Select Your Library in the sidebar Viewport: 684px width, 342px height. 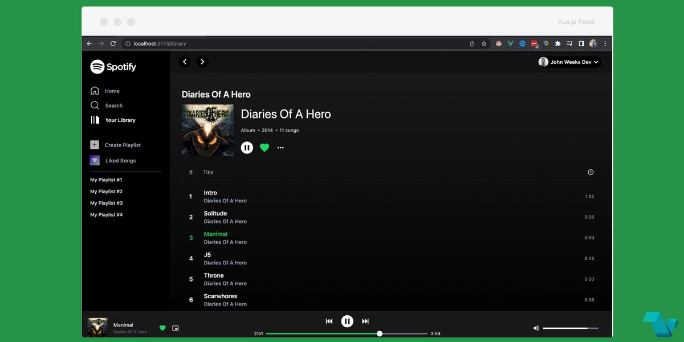coord(113,120)
